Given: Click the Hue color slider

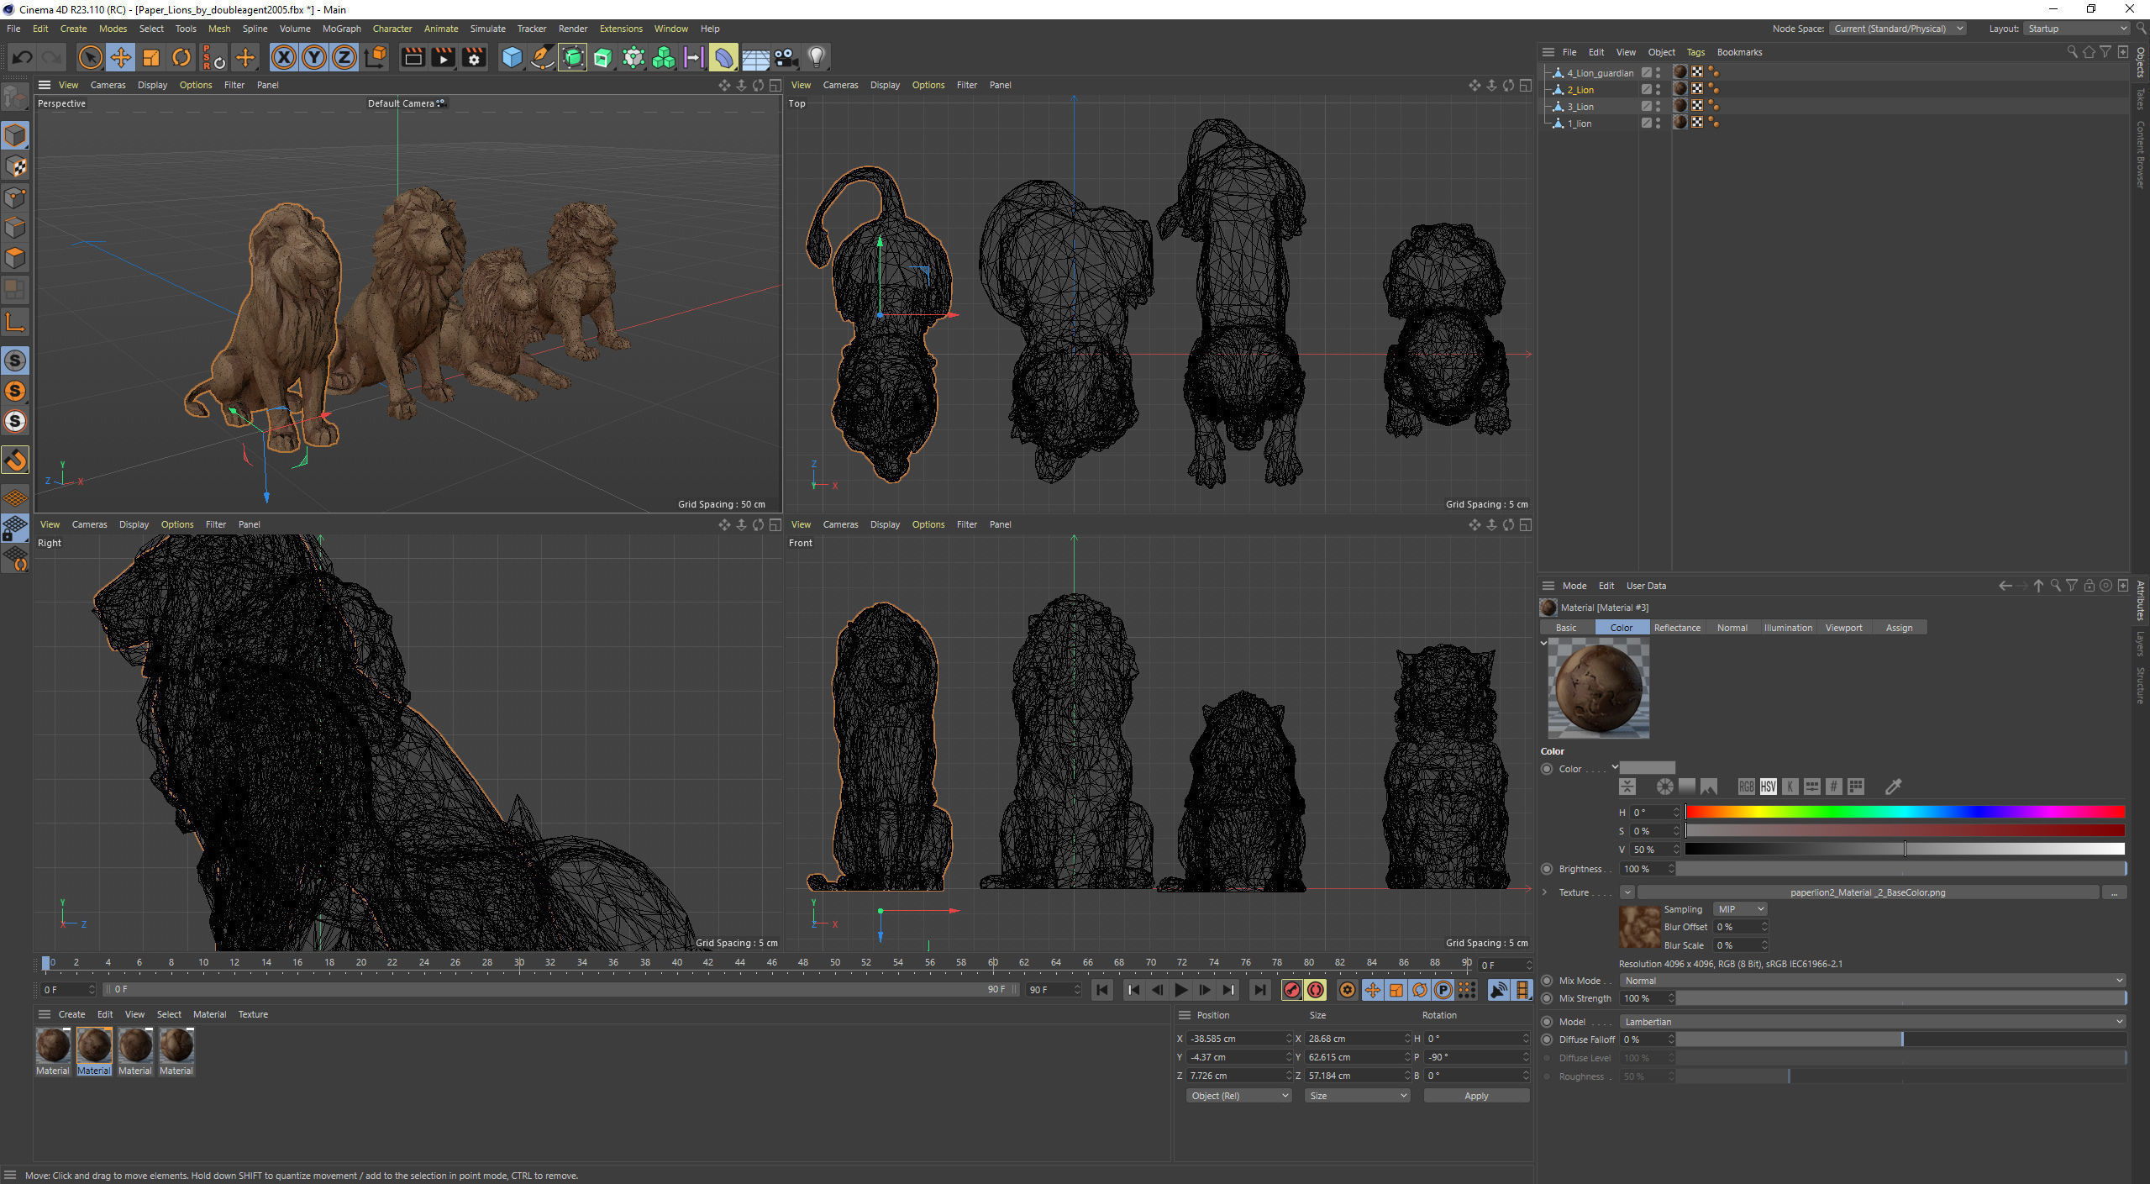Looking at the screenshot, I should point(1904,812).
